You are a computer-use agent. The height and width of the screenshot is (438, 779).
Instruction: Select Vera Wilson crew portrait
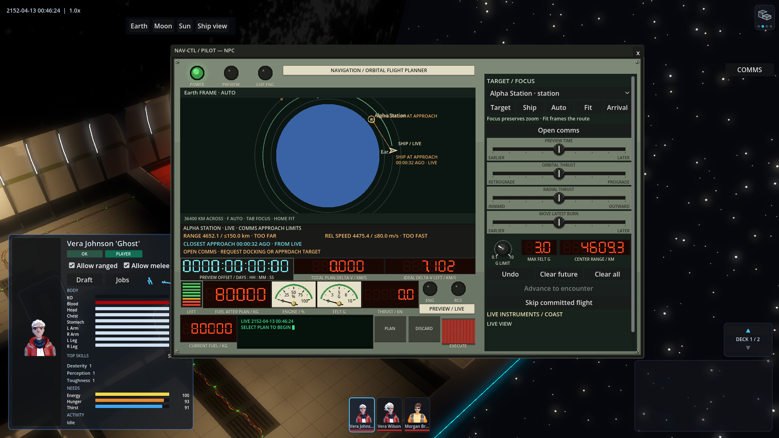tap(389, 414)
